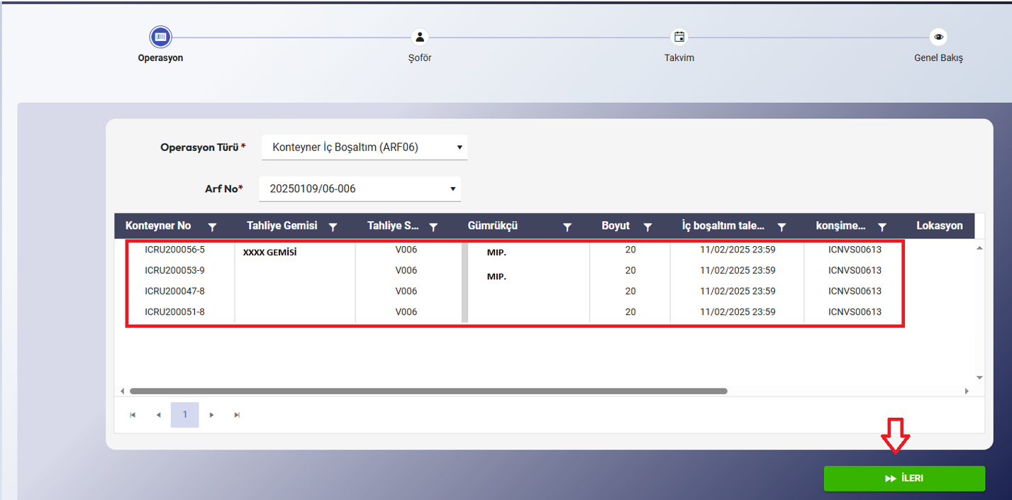Jump to the last page arrow
Viewport: 1012px width, 500px height.
coord(237,415)
